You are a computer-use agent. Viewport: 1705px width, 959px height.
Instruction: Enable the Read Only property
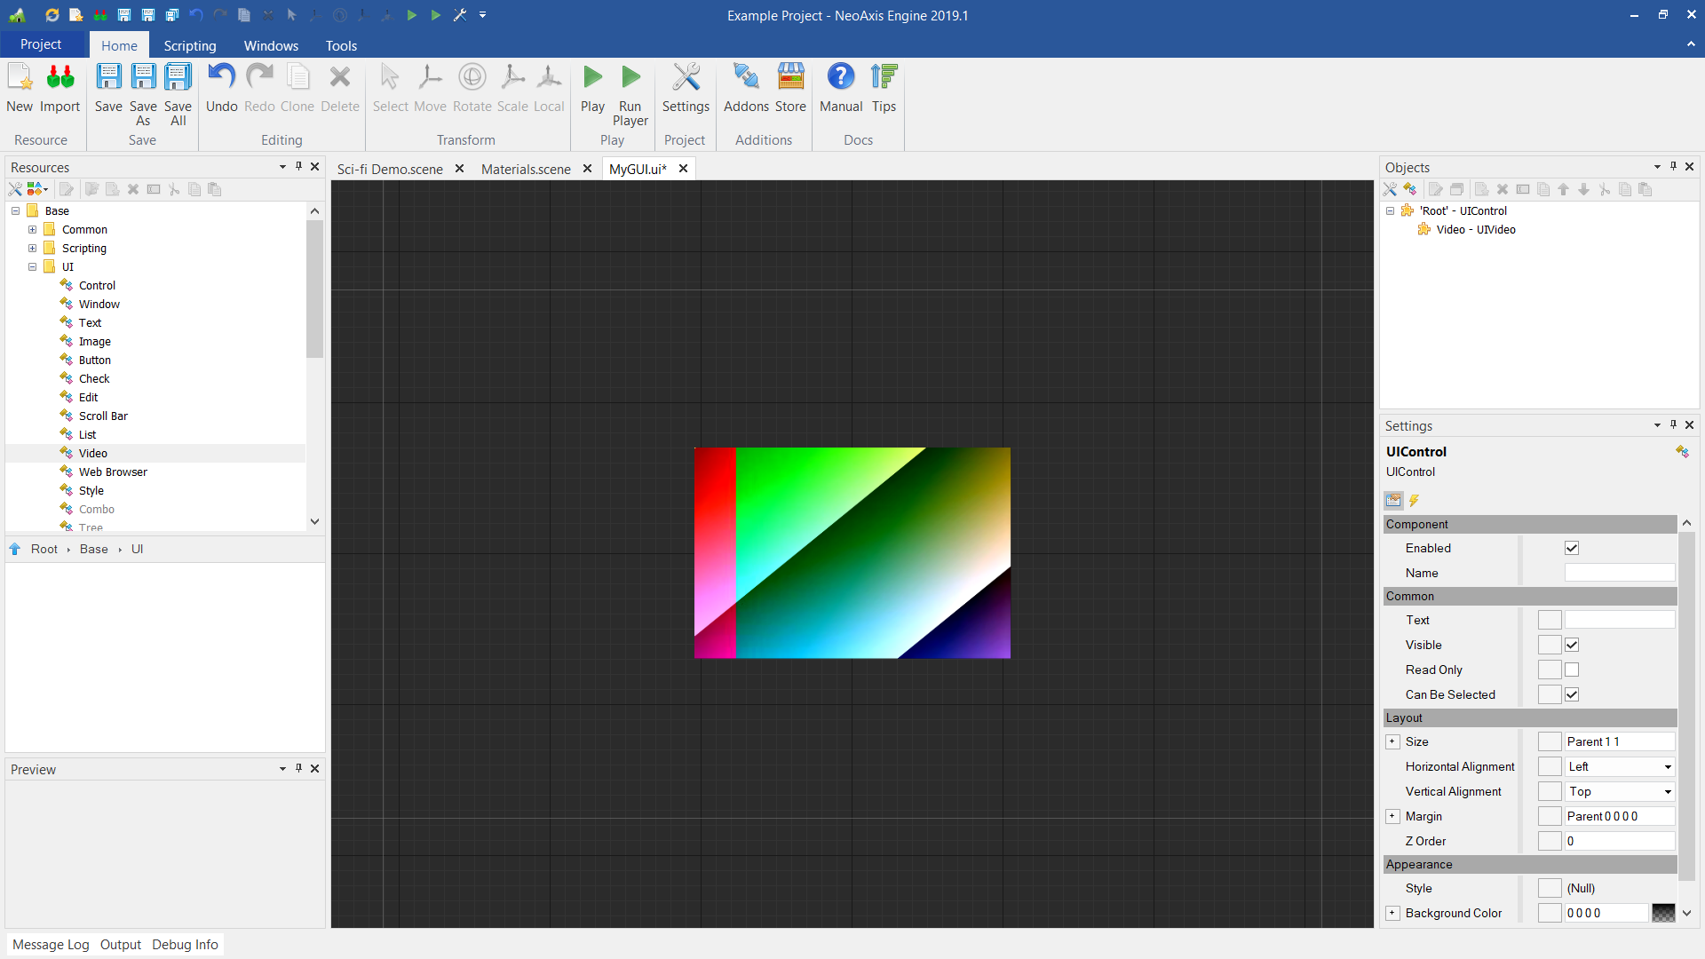(1573, 670)
